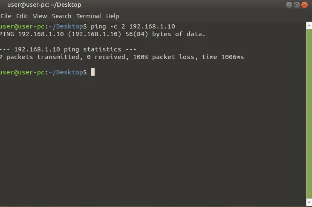
Task: Open the Help menu
Action: [113, 16]
